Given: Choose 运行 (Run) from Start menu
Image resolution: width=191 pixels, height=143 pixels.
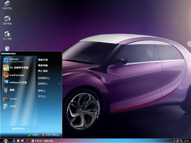Looking at the screenshot, I should 43,96.
